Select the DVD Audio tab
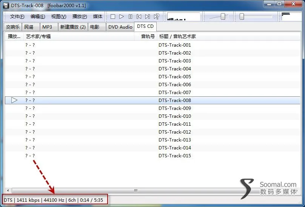Image resolution: width=305 pixels, height=207 pixels. coord(120,27)
